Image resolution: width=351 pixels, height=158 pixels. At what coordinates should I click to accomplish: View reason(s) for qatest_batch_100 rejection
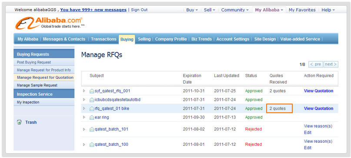[318, 141]
